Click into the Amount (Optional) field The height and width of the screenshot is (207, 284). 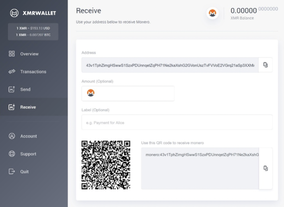[x=128, y=94]
